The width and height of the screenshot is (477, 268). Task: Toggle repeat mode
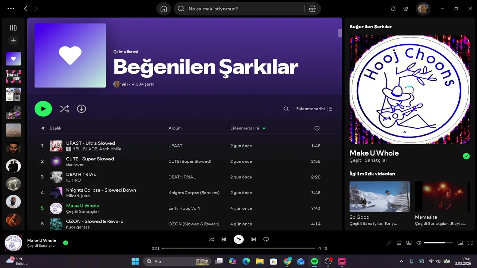[266, 239]
